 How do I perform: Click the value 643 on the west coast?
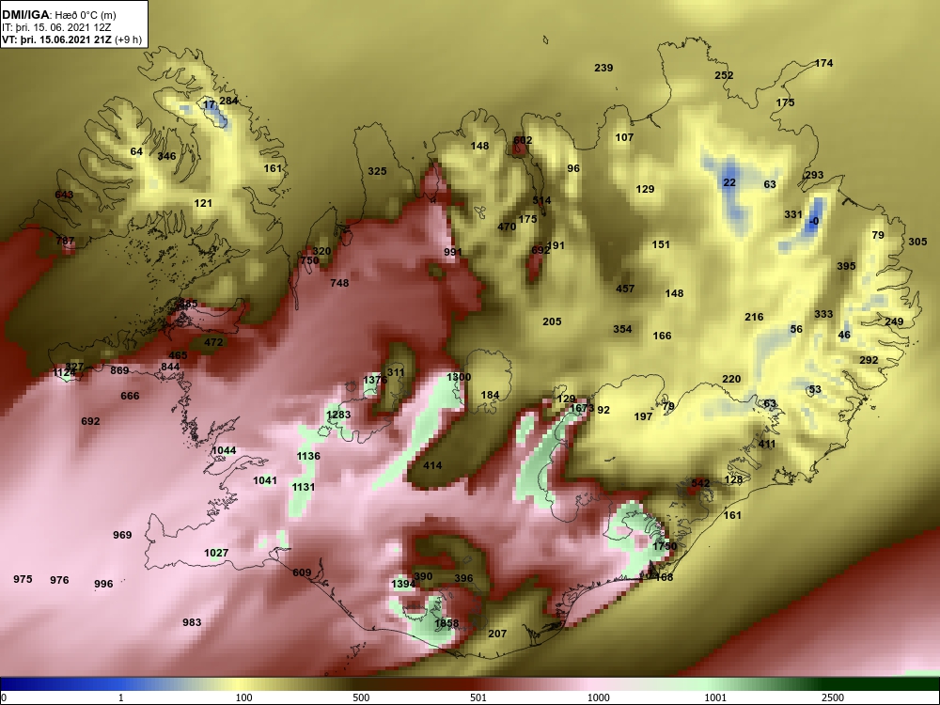pos(64,195)
